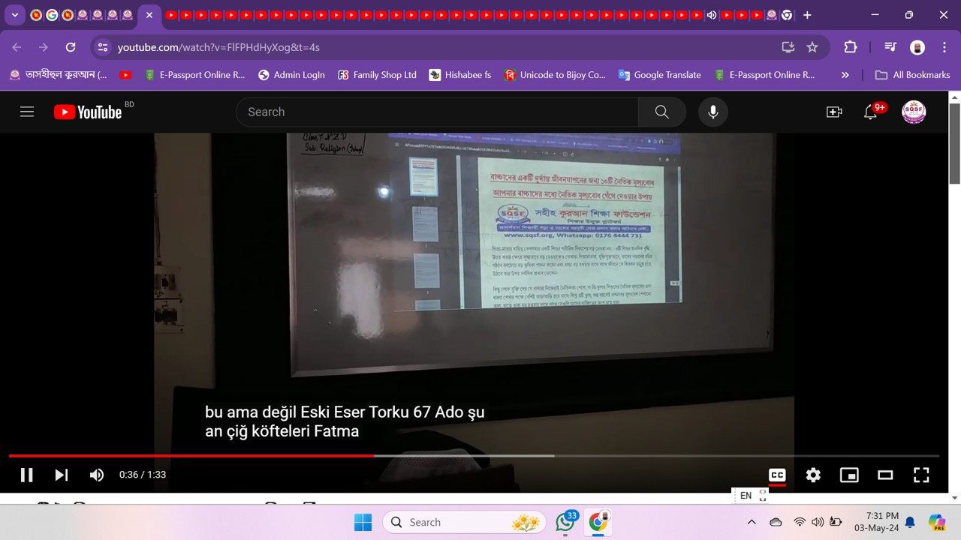The width and height of the screenshot is (961, 540).
Task: Open the All Bookmarks folder
Action: tap(913, 75)
